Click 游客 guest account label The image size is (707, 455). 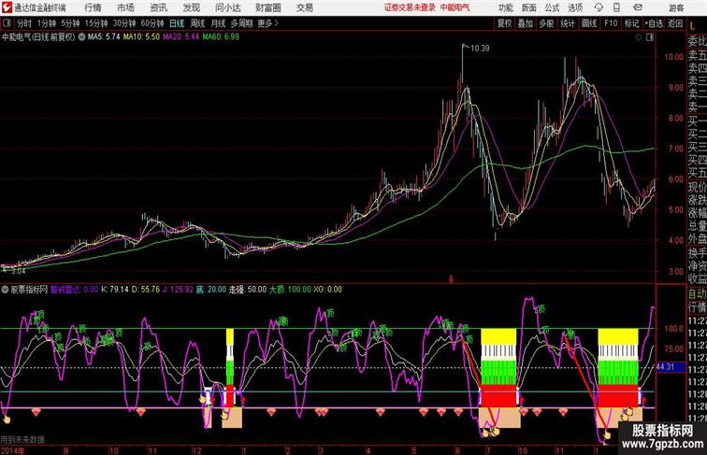[676, 7]
